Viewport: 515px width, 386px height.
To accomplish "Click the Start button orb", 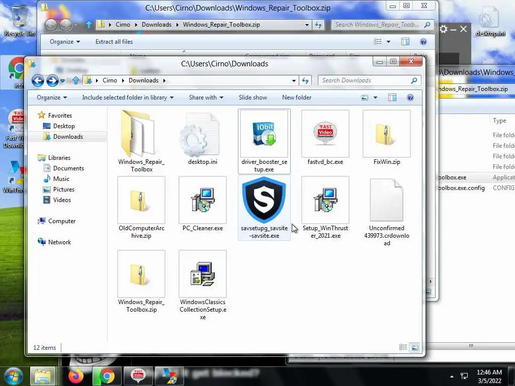I will [x=13, y=376].
